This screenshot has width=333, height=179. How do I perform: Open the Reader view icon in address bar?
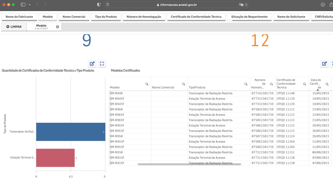(x=108, y=5)
